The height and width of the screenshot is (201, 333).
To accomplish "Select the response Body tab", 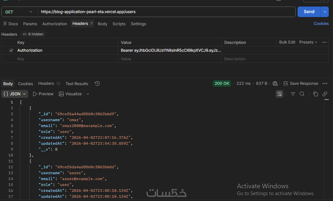I will click(x=8, y=84).
